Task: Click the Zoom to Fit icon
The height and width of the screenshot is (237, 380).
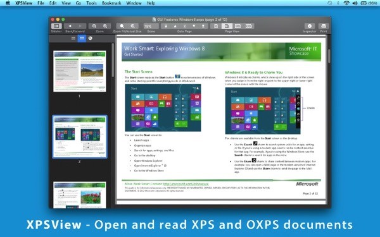Action: pos(122,26)
